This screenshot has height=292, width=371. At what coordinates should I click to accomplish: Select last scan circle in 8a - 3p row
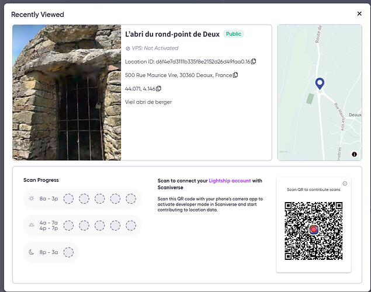pyautogui.click(x=131, y=199)
